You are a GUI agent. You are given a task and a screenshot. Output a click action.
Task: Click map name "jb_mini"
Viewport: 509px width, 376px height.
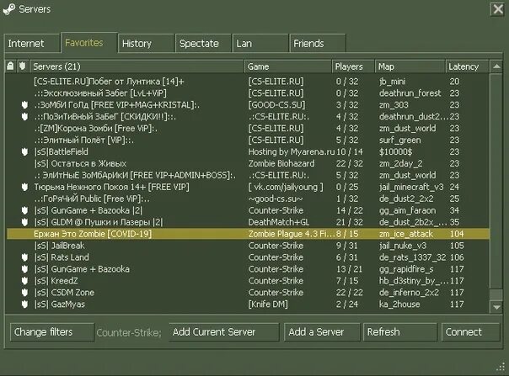[393, 82]
